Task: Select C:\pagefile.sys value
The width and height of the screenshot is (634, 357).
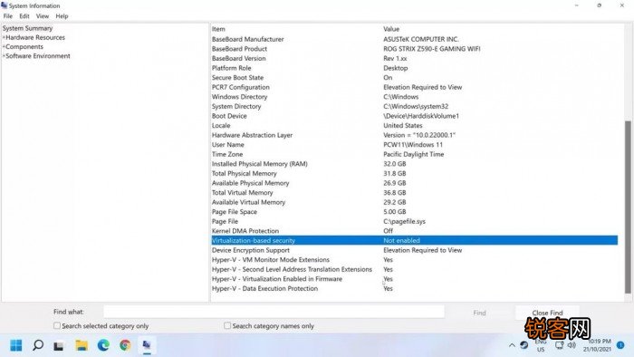Action: [404, 222]
